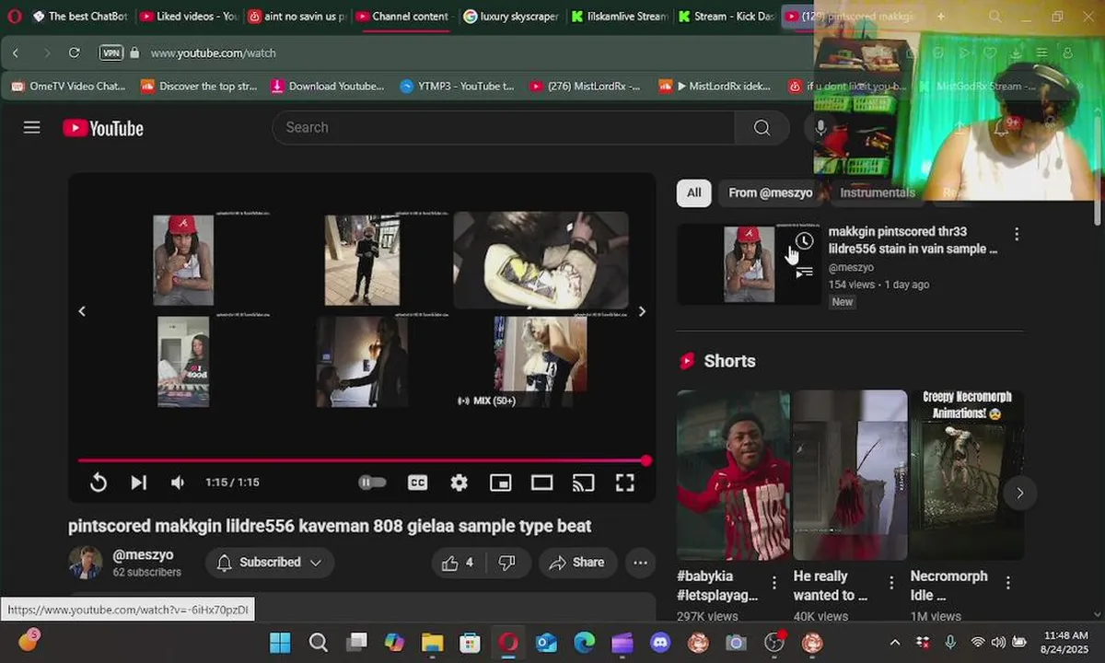Click Shorts shelf next arrow

pyautogui.click(x=1019, y=493)
